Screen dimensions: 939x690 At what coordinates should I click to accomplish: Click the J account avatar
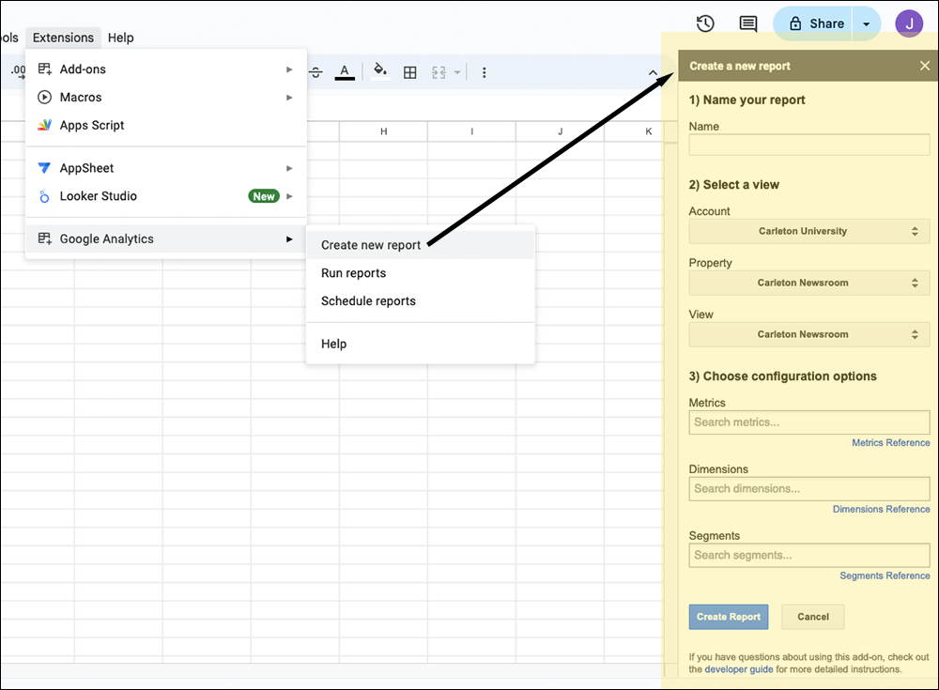(x=909, y=23)
